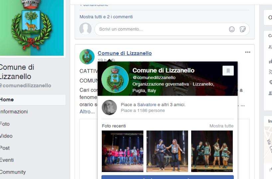Open the post's small Comune di Lizzanello avatar
The image size is (272, 179).
[x=87, y=57]
